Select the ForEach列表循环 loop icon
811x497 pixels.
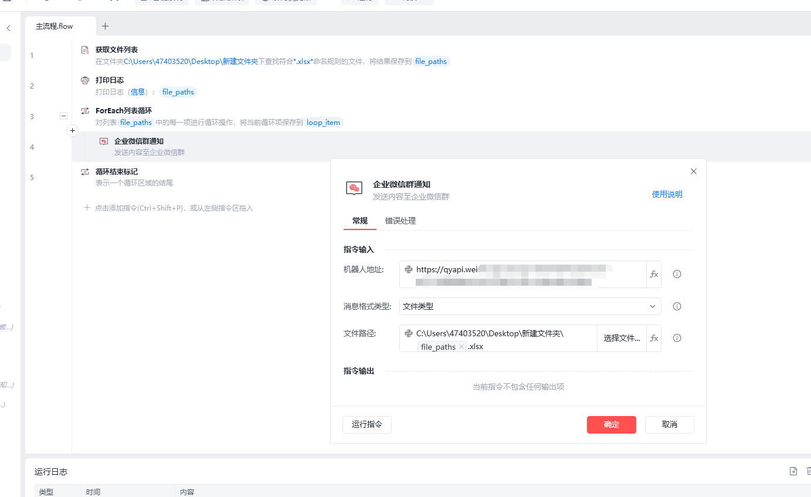[x=85, y=111]
